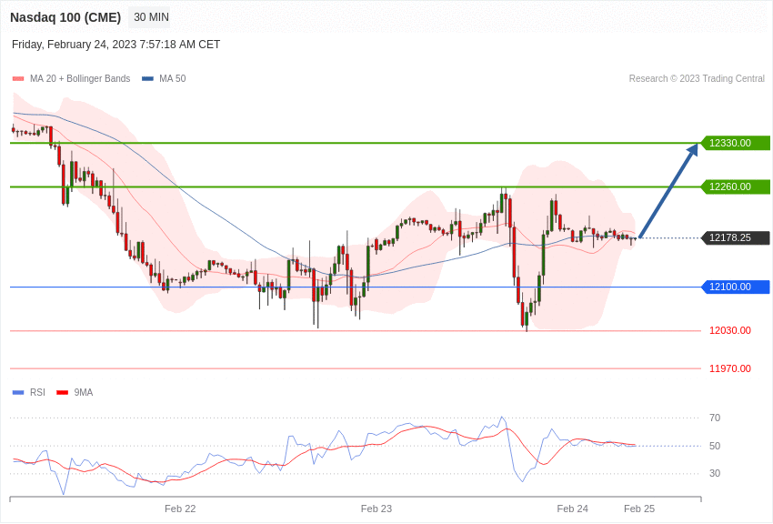The width and height of the screenshot is (773, 524).
Task: Select the 30 MIN timeframe badge
Action: pyautogui.click(x=151, y=17)
